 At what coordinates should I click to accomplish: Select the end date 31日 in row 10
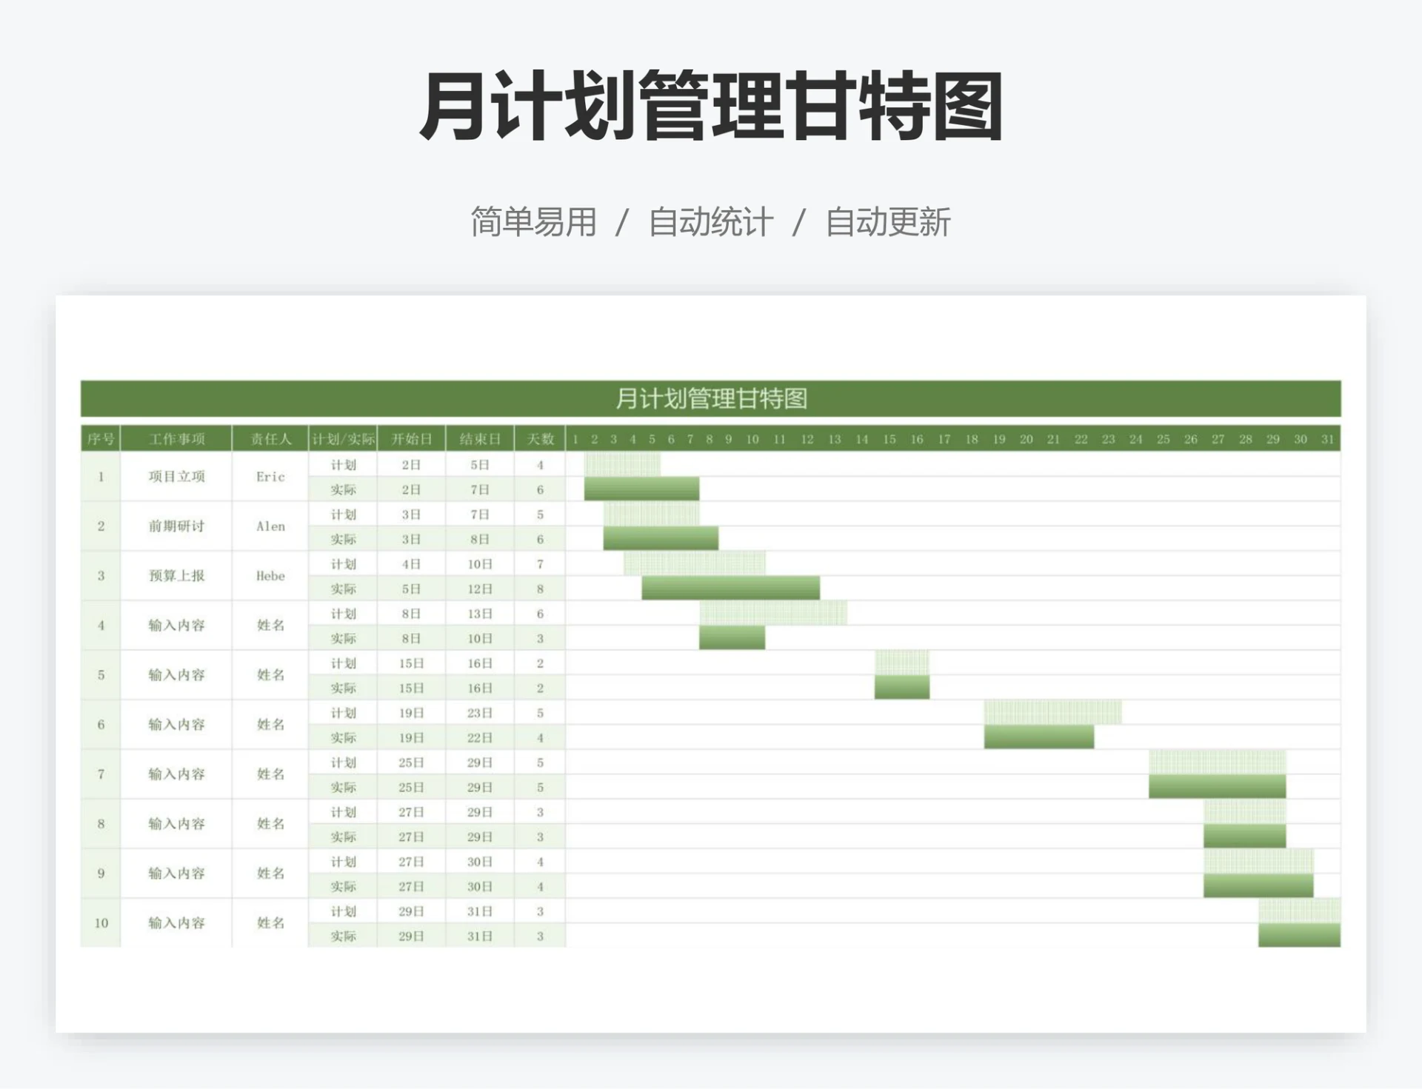pyautogui.click(x=480, y=912)
